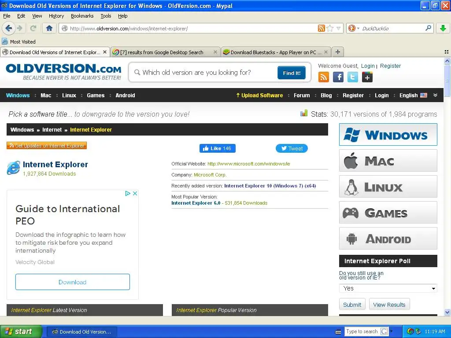Open the Internet Explorer 10 (Windows 7) (x64) link

coord(270,186)
